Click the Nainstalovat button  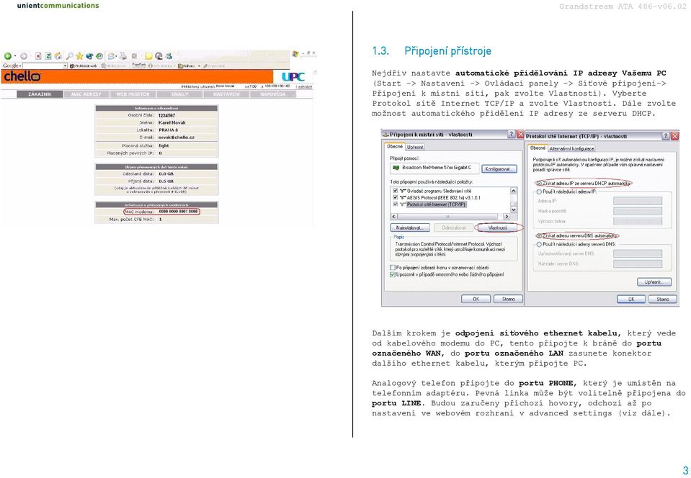tap(410, 227)
